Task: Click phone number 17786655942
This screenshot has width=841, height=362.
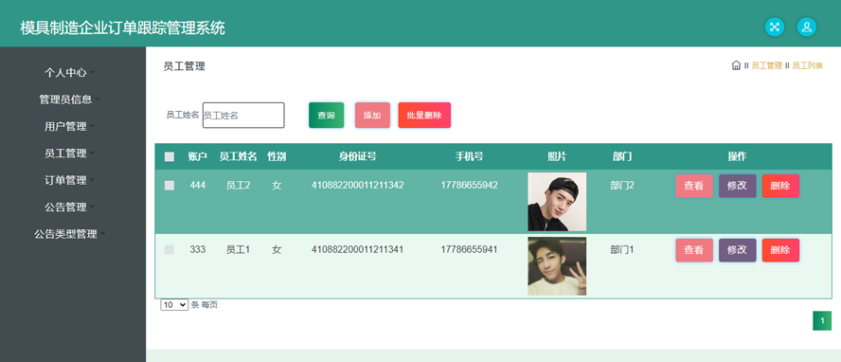Action: click(470, 185)
